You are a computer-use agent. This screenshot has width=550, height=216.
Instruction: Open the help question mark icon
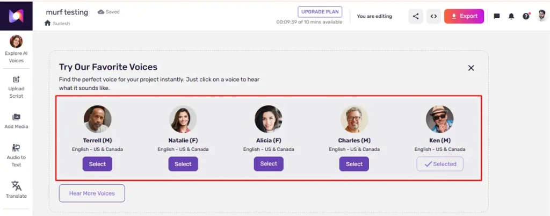pos(526,16)
